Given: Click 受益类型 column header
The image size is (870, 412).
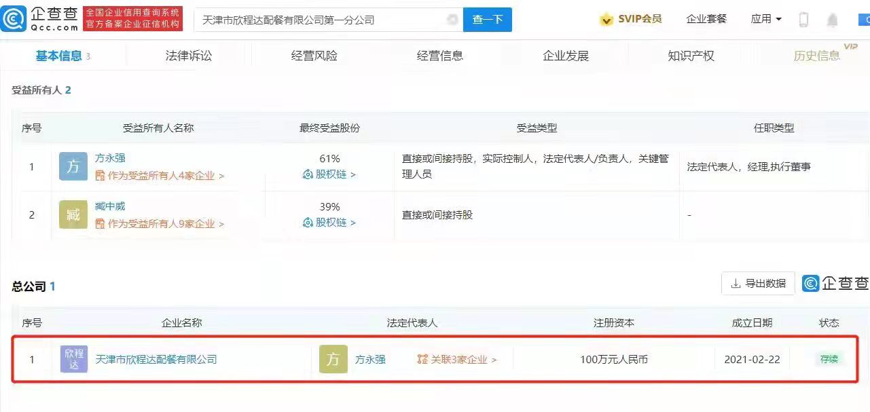Looking at the screenshot, I should click(x=537, y=128).
